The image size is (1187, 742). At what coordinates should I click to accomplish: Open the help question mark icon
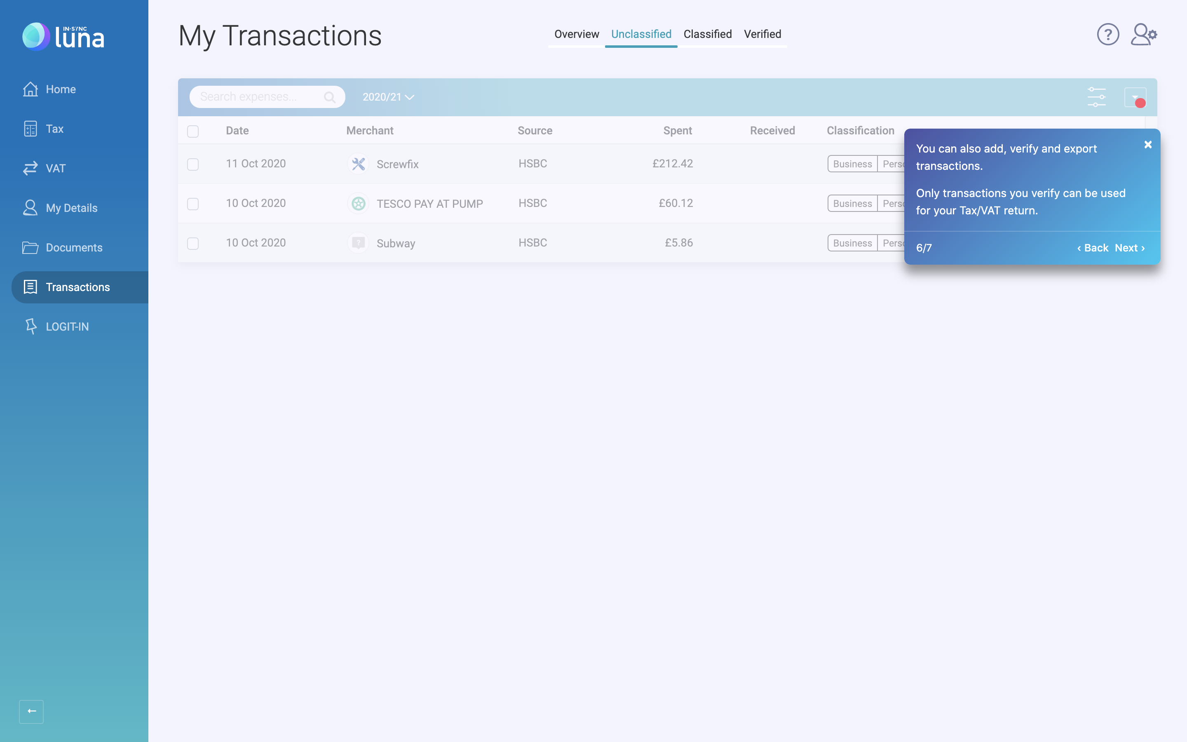(1107, 34)
